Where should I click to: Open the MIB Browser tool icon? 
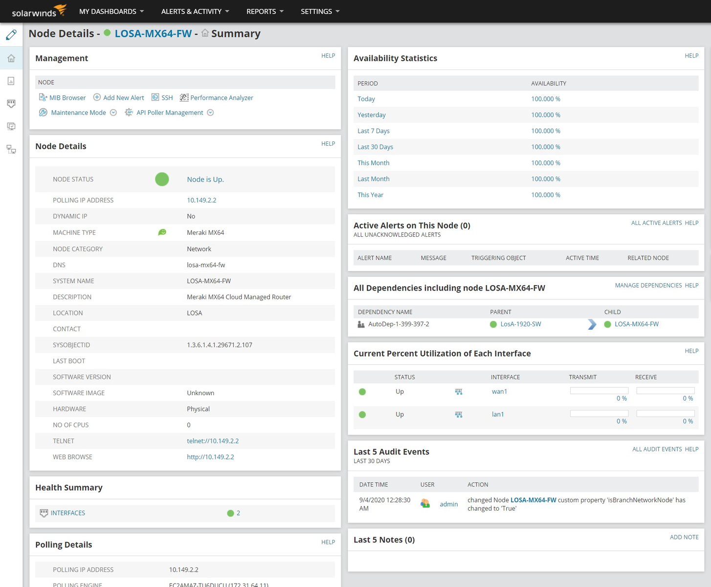tap(43, 97)
